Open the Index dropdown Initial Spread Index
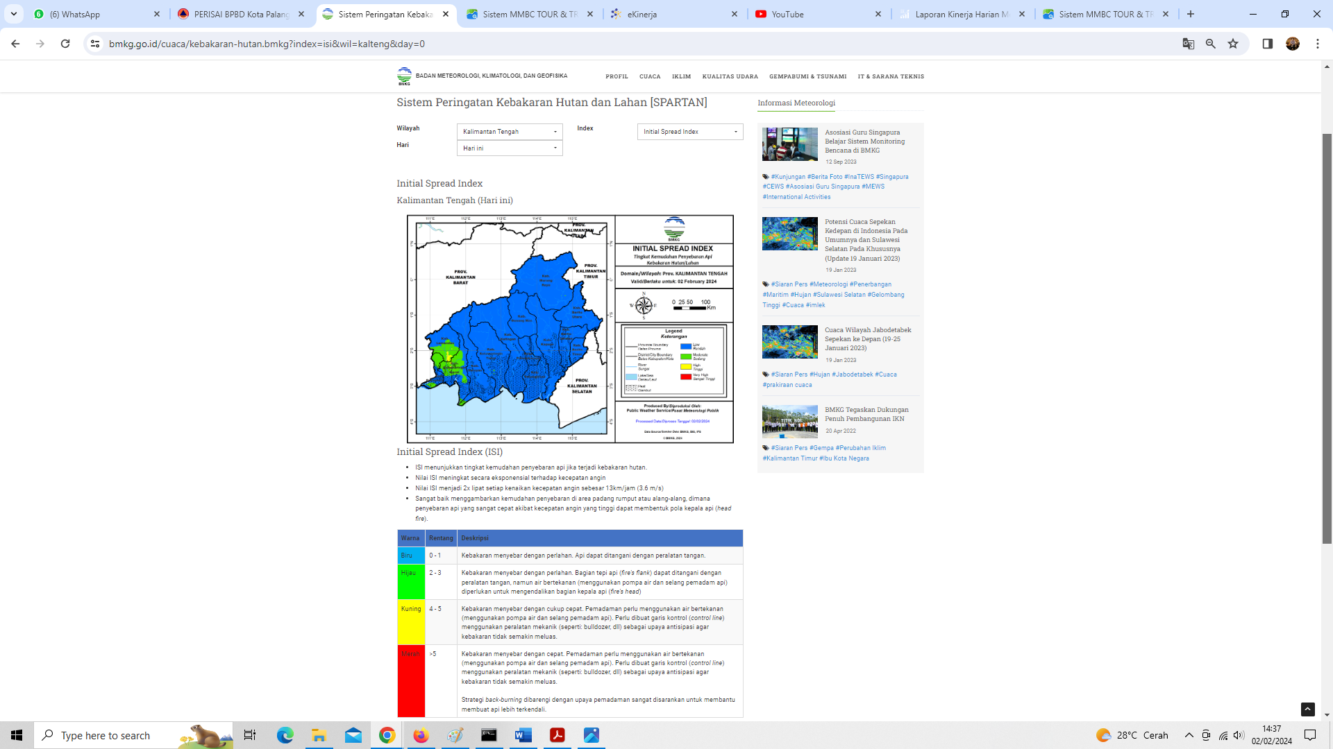Screen dimensions: 1333x749 (690, 132)
